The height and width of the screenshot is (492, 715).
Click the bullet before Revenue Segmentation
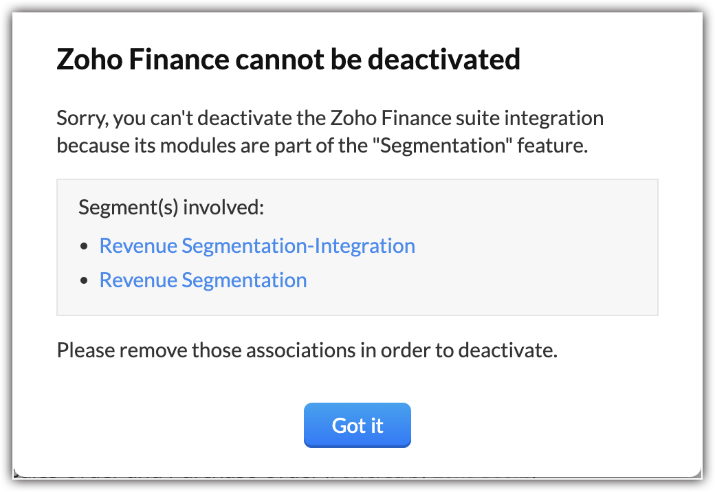[x=85, y=280]
